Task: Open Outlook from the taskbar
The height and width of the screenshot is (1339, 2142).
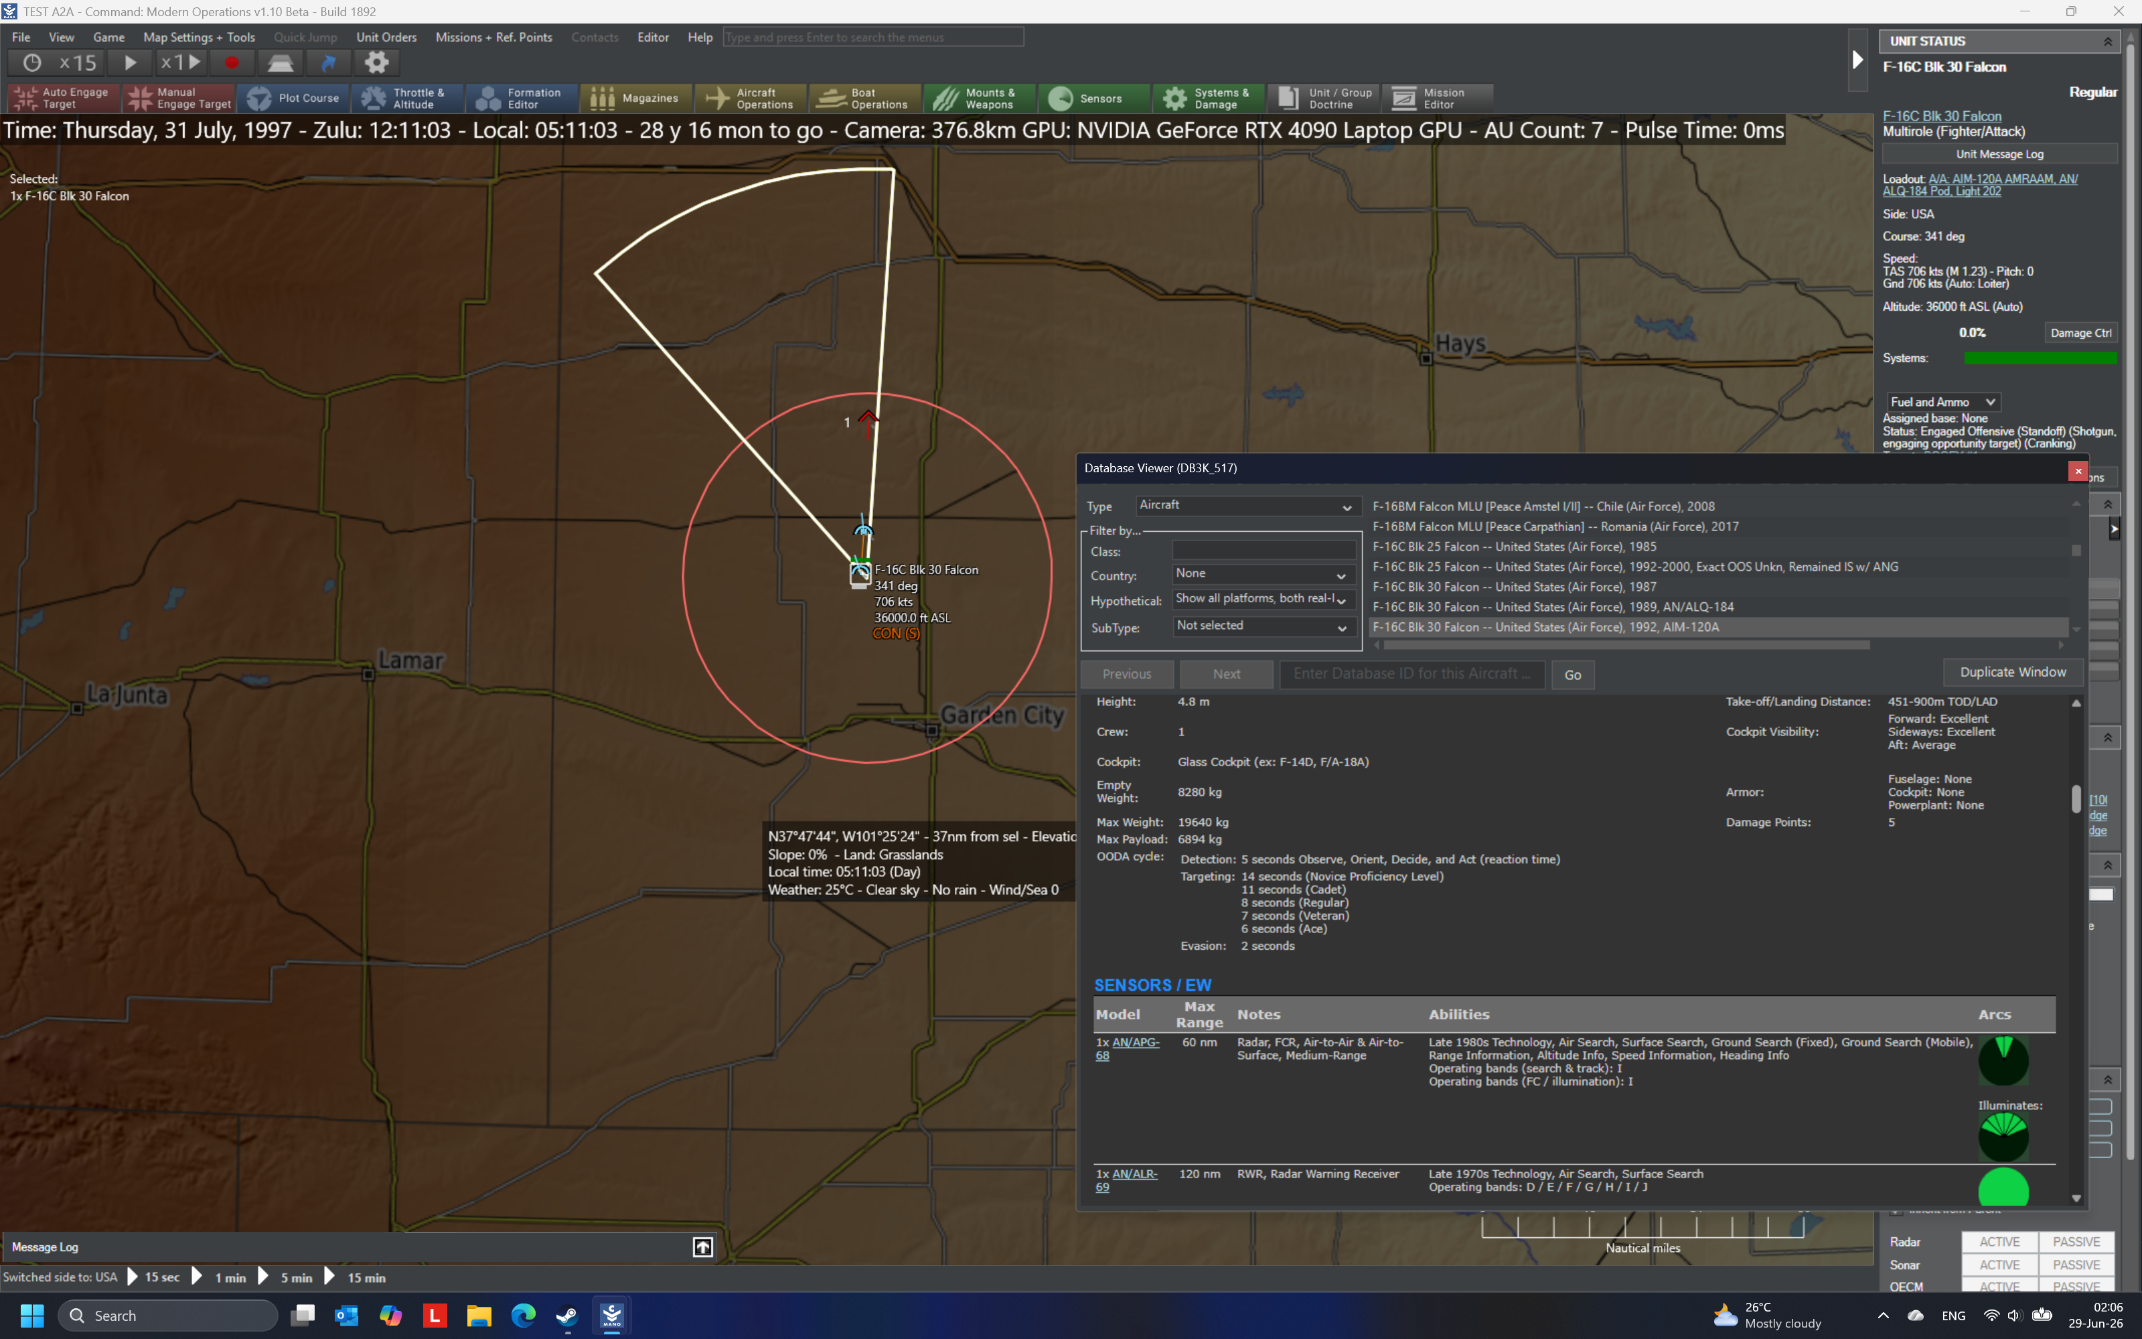Action: click(346, 1316)
